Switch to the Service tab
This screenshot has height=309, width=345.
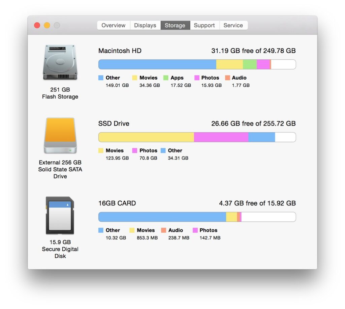point(233,25)
